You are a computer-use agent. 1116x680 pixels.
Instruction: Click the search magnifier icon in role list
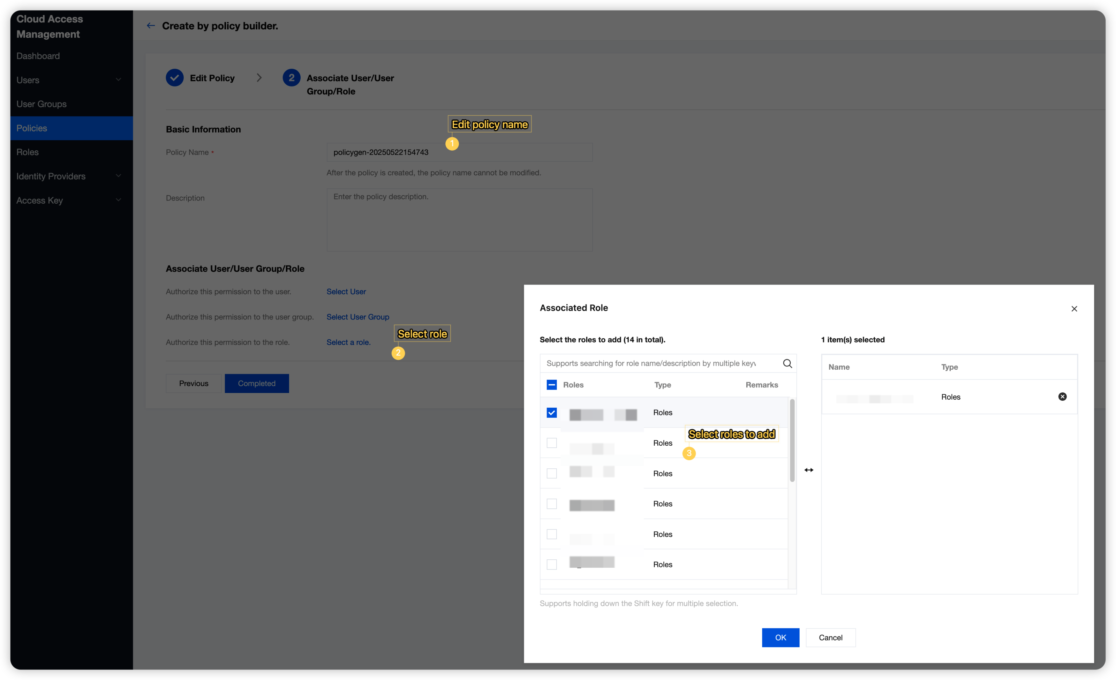(x=787, y=364)
